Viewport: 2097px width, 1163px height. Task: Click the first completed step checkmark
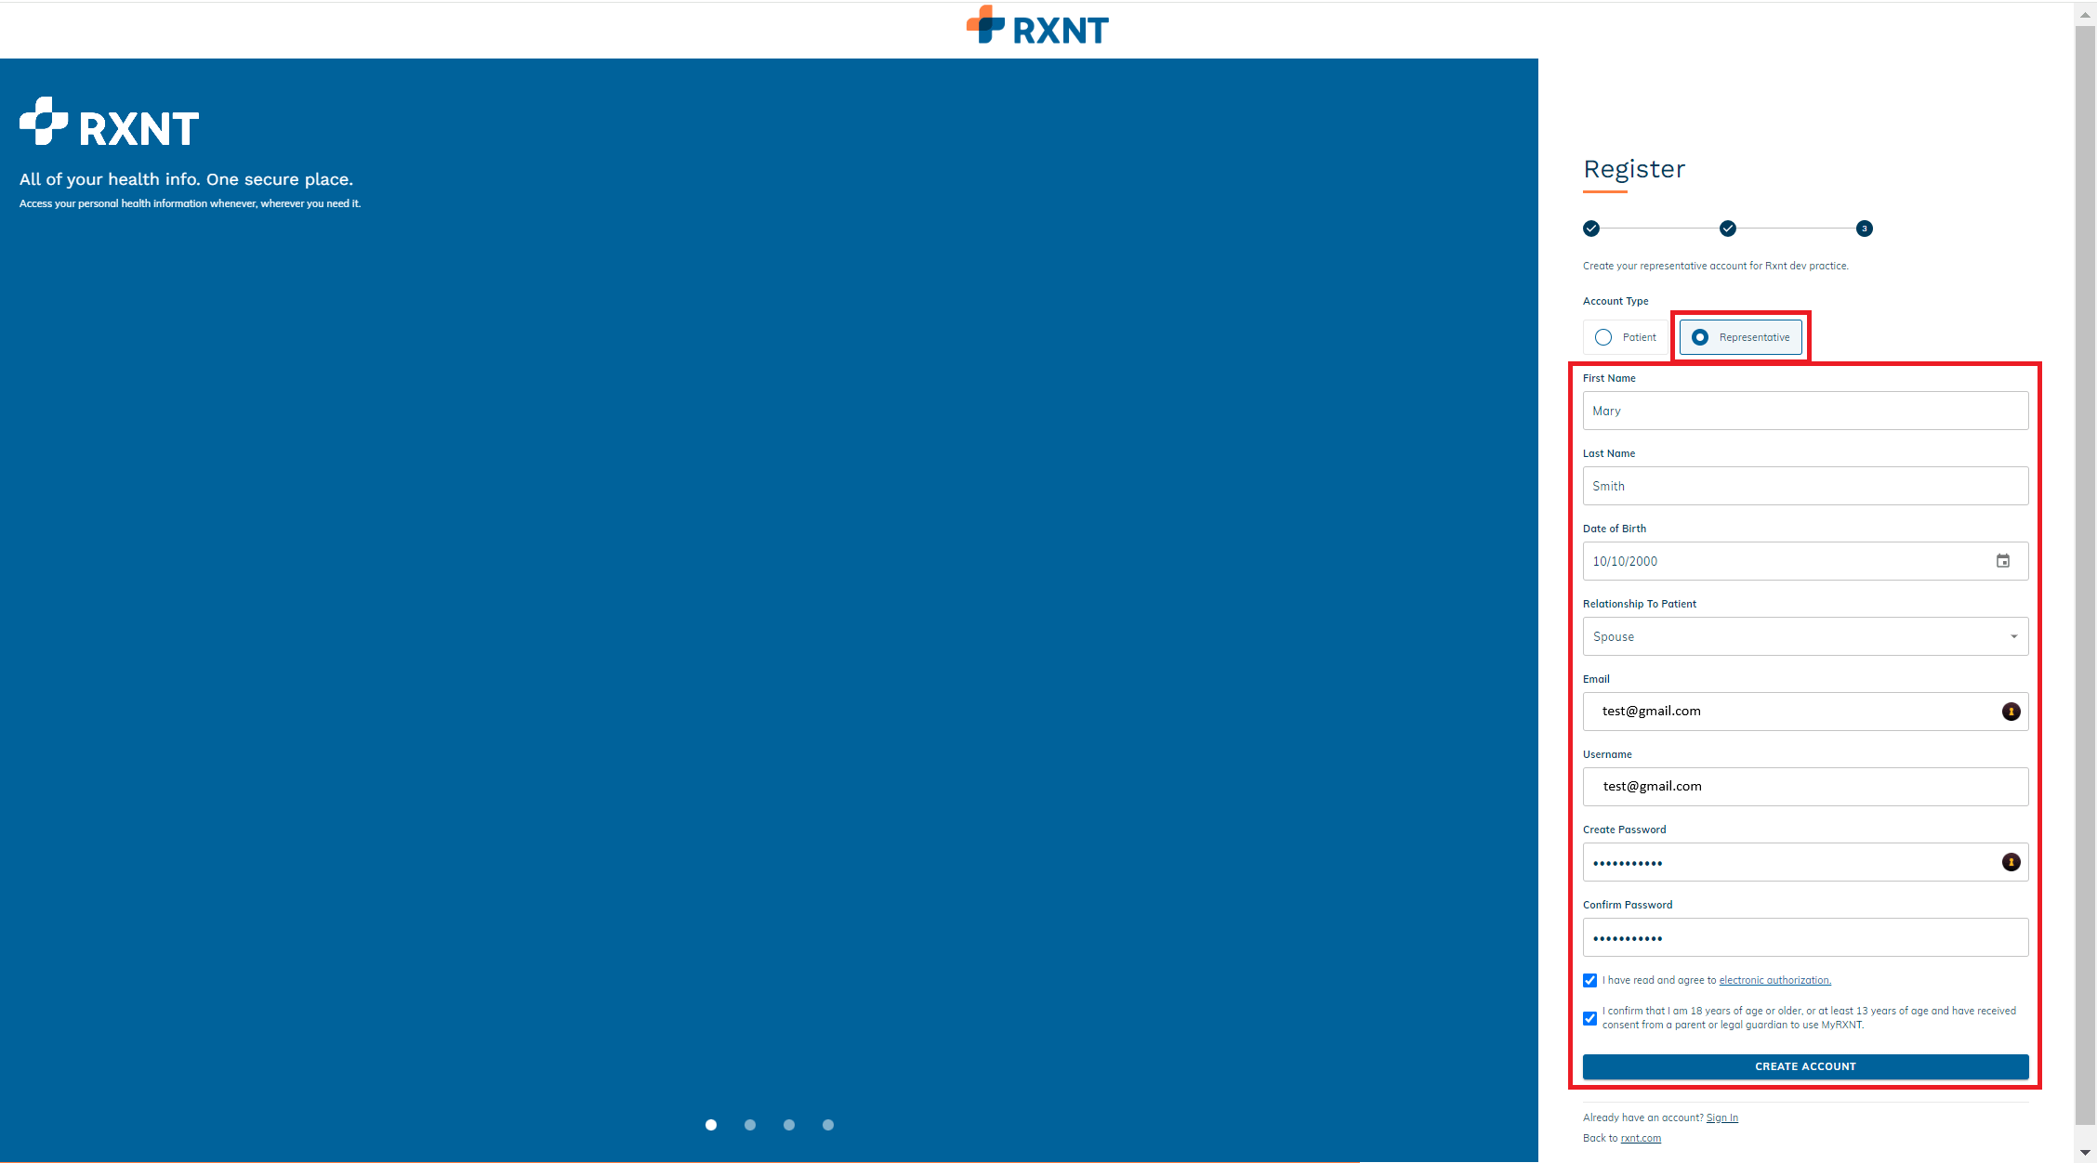(1591, 229)
